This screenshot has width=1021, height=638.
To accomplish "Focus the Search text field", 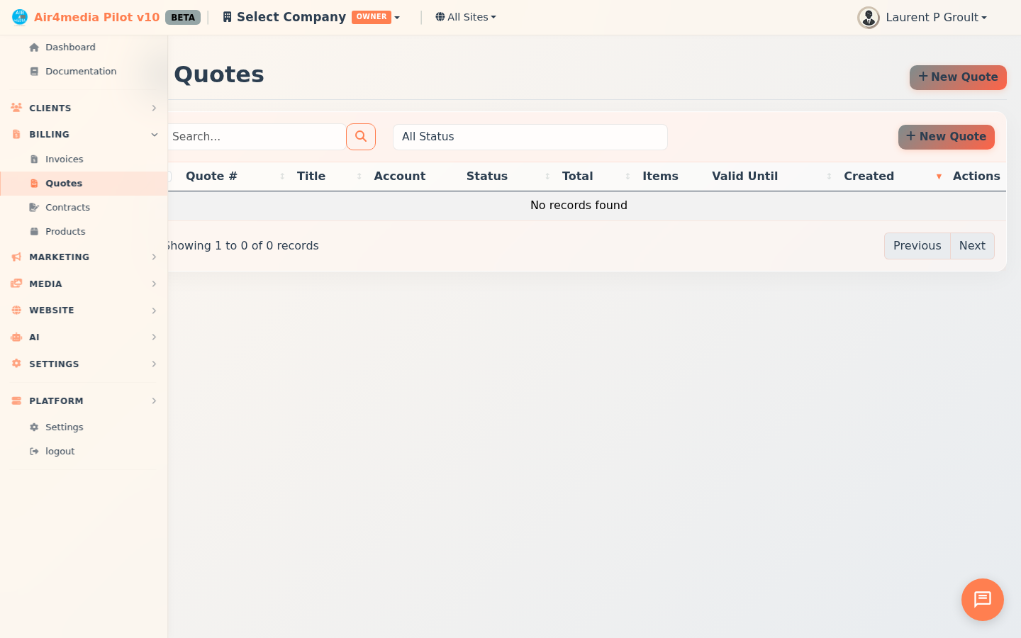I will tap(255, 137).
